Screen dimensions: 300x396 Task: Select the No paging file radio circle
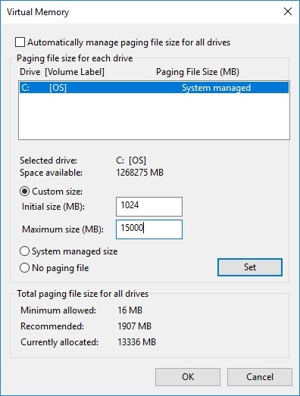pos(24,268)
